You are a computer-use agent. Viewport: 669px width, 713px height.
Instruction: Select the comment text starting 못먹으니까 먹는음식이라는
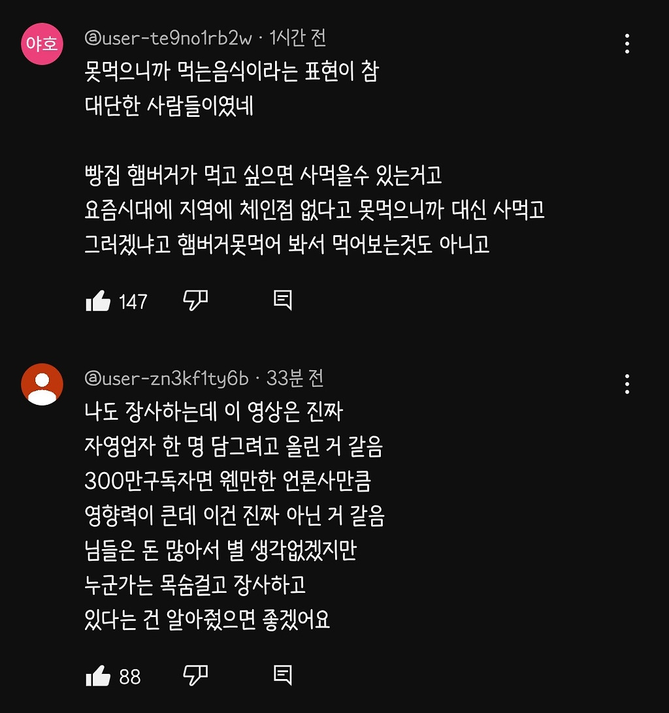click(232, 89)
